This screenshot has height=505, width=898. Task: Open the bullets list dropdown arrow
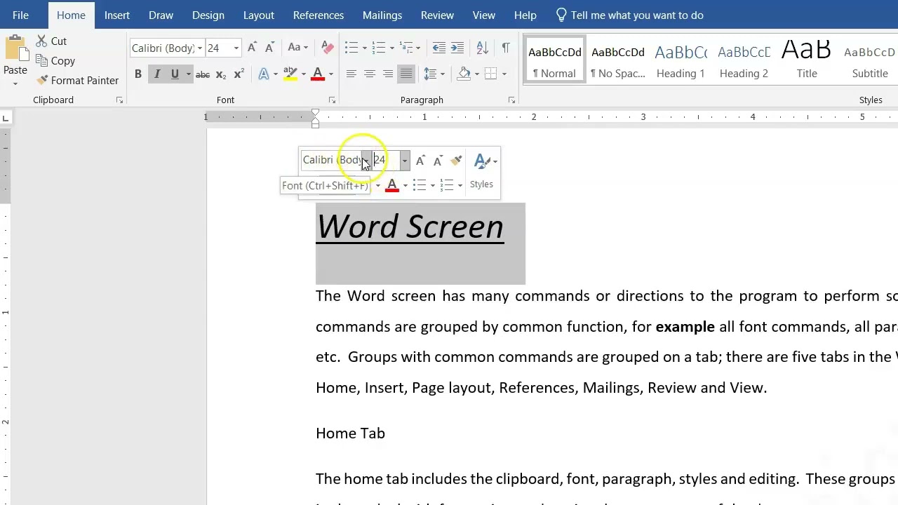pyautogui.click(x=364, y=48)
